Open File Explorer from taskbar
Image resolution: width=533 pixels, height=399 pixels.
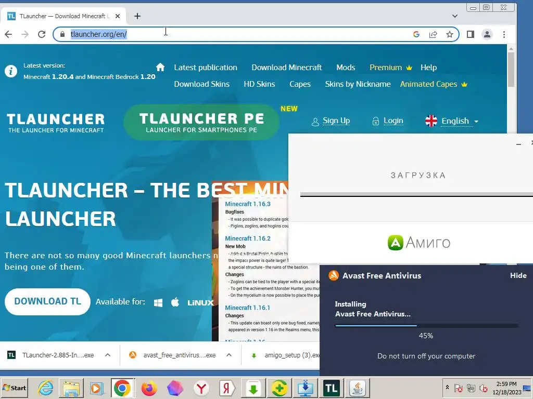coord(71,388)
